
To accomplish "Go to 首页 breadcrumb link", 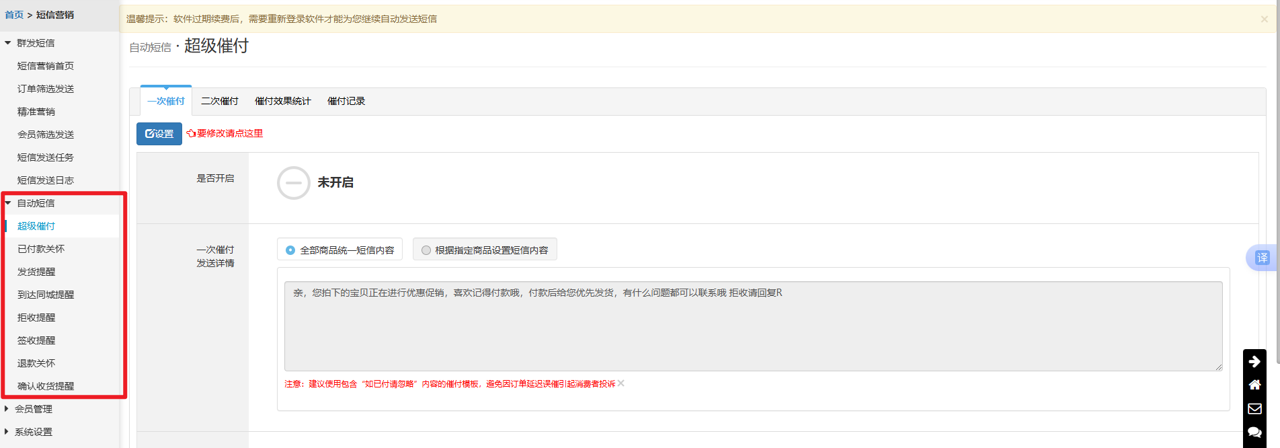I will click(14, 15).
